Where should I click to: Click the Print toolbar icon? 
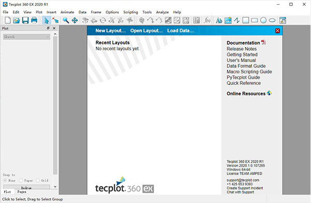pos(34,20)
